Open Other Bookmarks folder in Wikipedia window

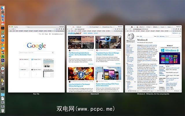pyautogui.click(x=177, y=31)
